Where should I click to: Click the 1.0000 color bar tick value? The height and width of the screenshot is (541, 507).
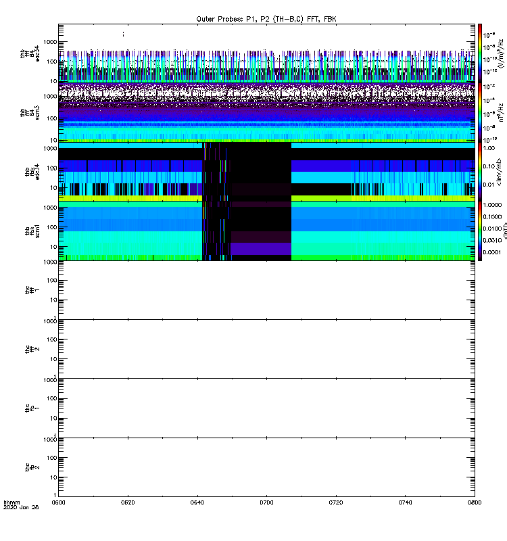492,205
